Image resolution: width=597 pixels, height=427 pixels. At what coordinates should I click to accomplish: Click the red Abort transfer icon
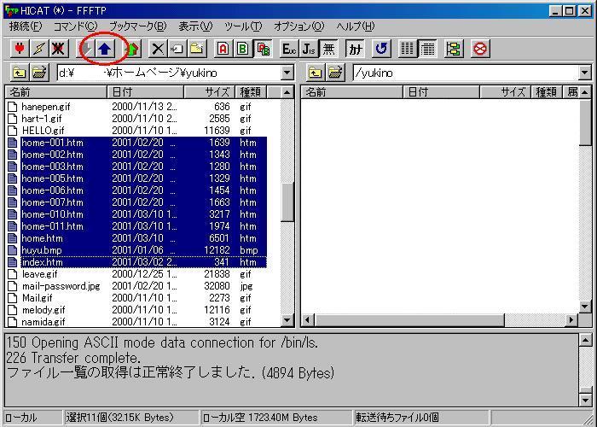479,49
